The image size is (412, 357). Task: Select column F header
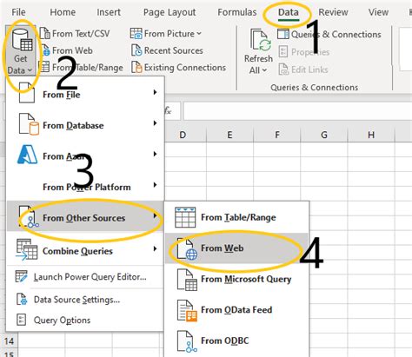(277, 135)
